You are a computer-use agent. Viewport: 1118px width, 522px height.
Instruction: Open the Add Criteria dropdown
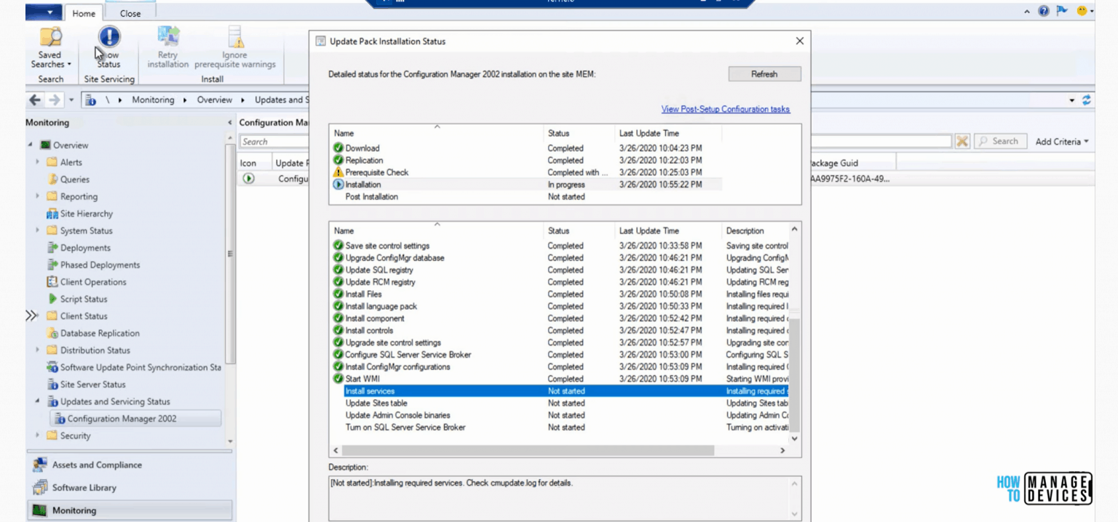(1061, 141)
